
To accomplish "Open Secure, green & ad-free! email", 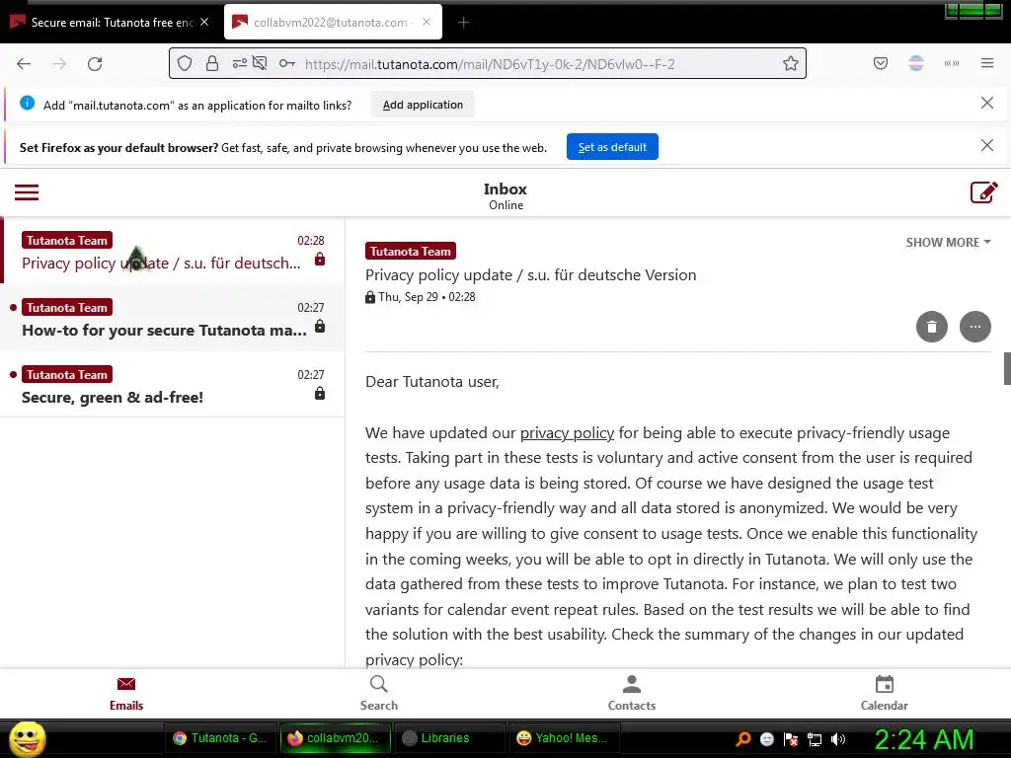I will click(173, 386).
